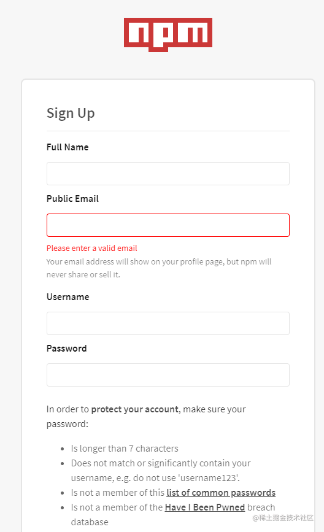Click the Sign Up heading
The image size is (324, 532).
(71, 114)
